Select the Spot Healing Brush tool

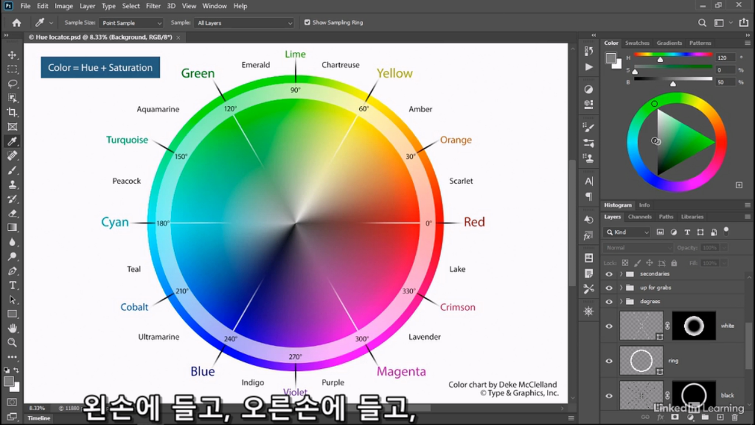(x=12, y=155)
